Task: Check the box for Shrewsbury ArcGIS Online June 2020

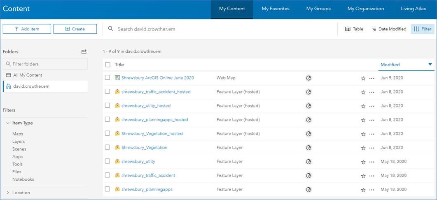Action: click(x=107, y=77)
